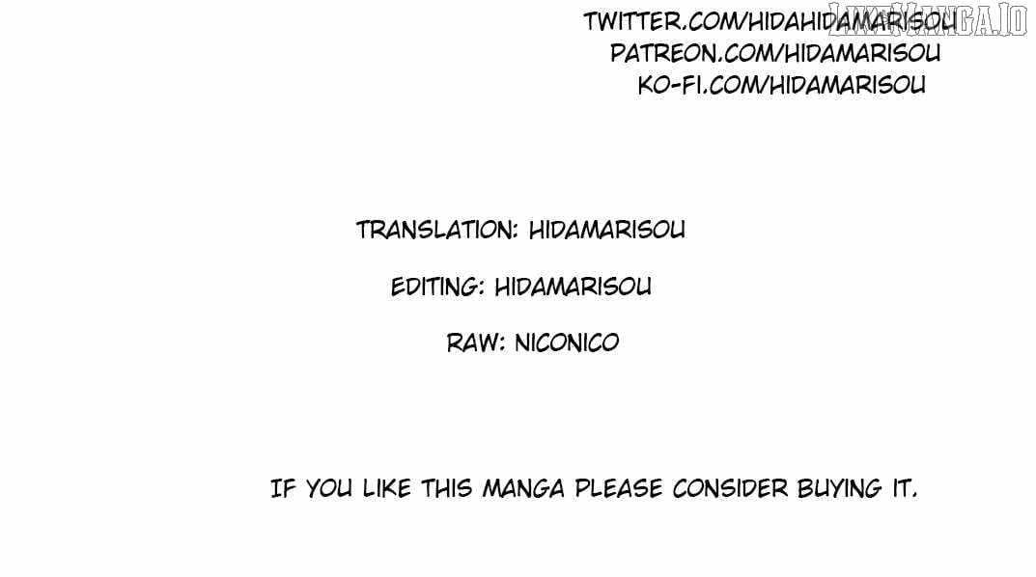Open the patreon.com/hidamarisou link
1036x577 pixels.
(x=775, y=53)
